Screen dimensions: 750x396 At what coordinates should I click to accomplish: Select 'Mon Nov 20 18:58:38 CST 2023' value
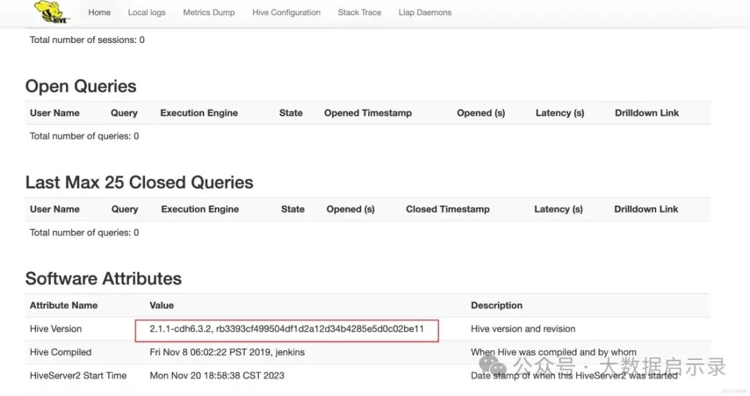pos(217,376)
